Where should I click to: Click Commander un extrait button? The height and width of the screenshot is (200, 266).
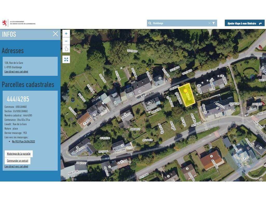17,161
